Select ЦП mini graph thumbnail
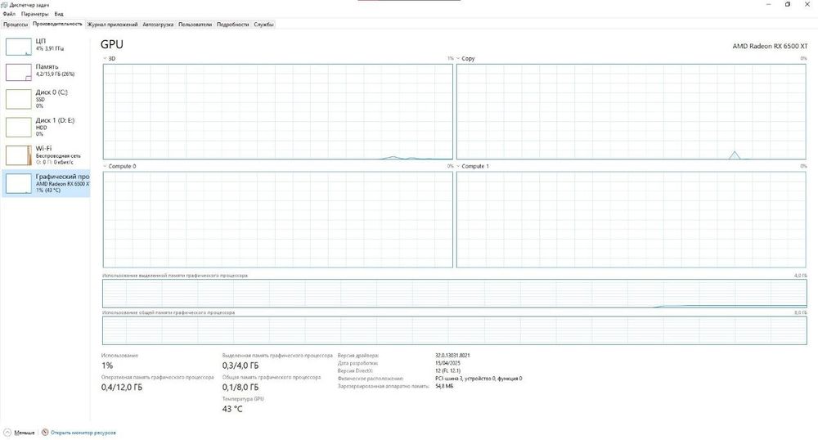 tap(18, 47)
